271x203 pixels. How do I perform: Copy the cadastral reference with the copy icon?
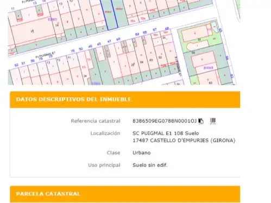[x=201, y=121]
